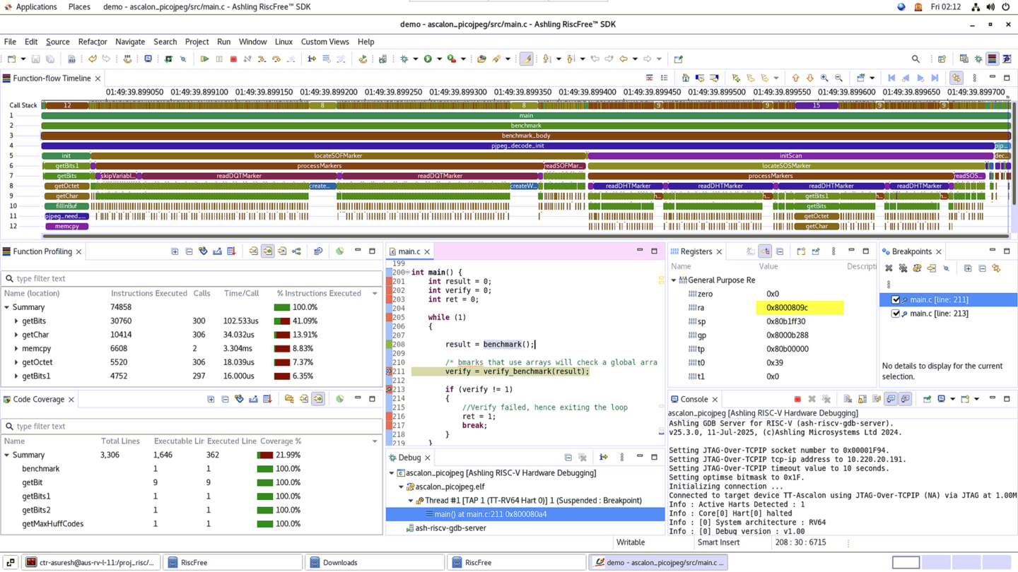Uncheck the main.c line 211 breakpoint
The height and width of the screenshot is (572, 1018).
point(896,300)
